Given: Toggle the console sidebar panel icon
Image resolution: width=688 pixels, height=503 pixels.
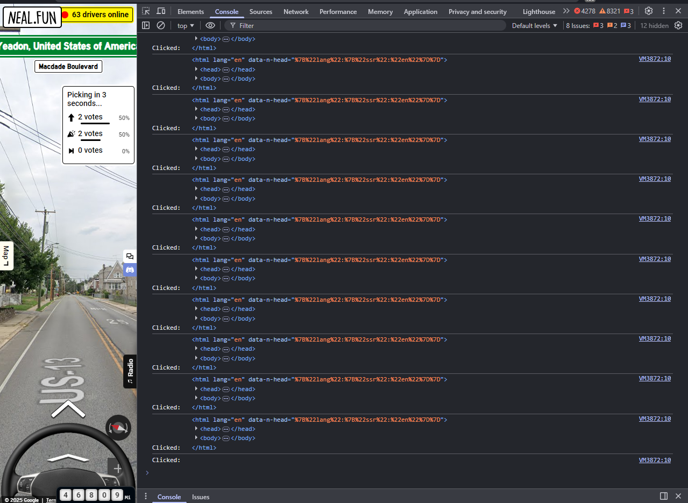Looking at the screenshot, I should point(146,25).
